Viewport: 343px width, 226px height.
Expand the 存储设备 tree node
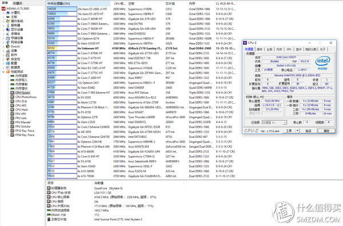click(3, 38)
